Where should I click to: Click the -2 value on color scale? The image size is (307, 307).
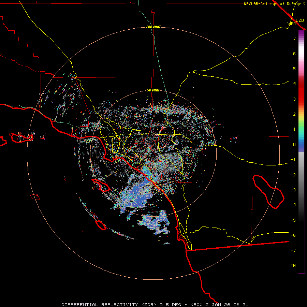click(293, 175)
